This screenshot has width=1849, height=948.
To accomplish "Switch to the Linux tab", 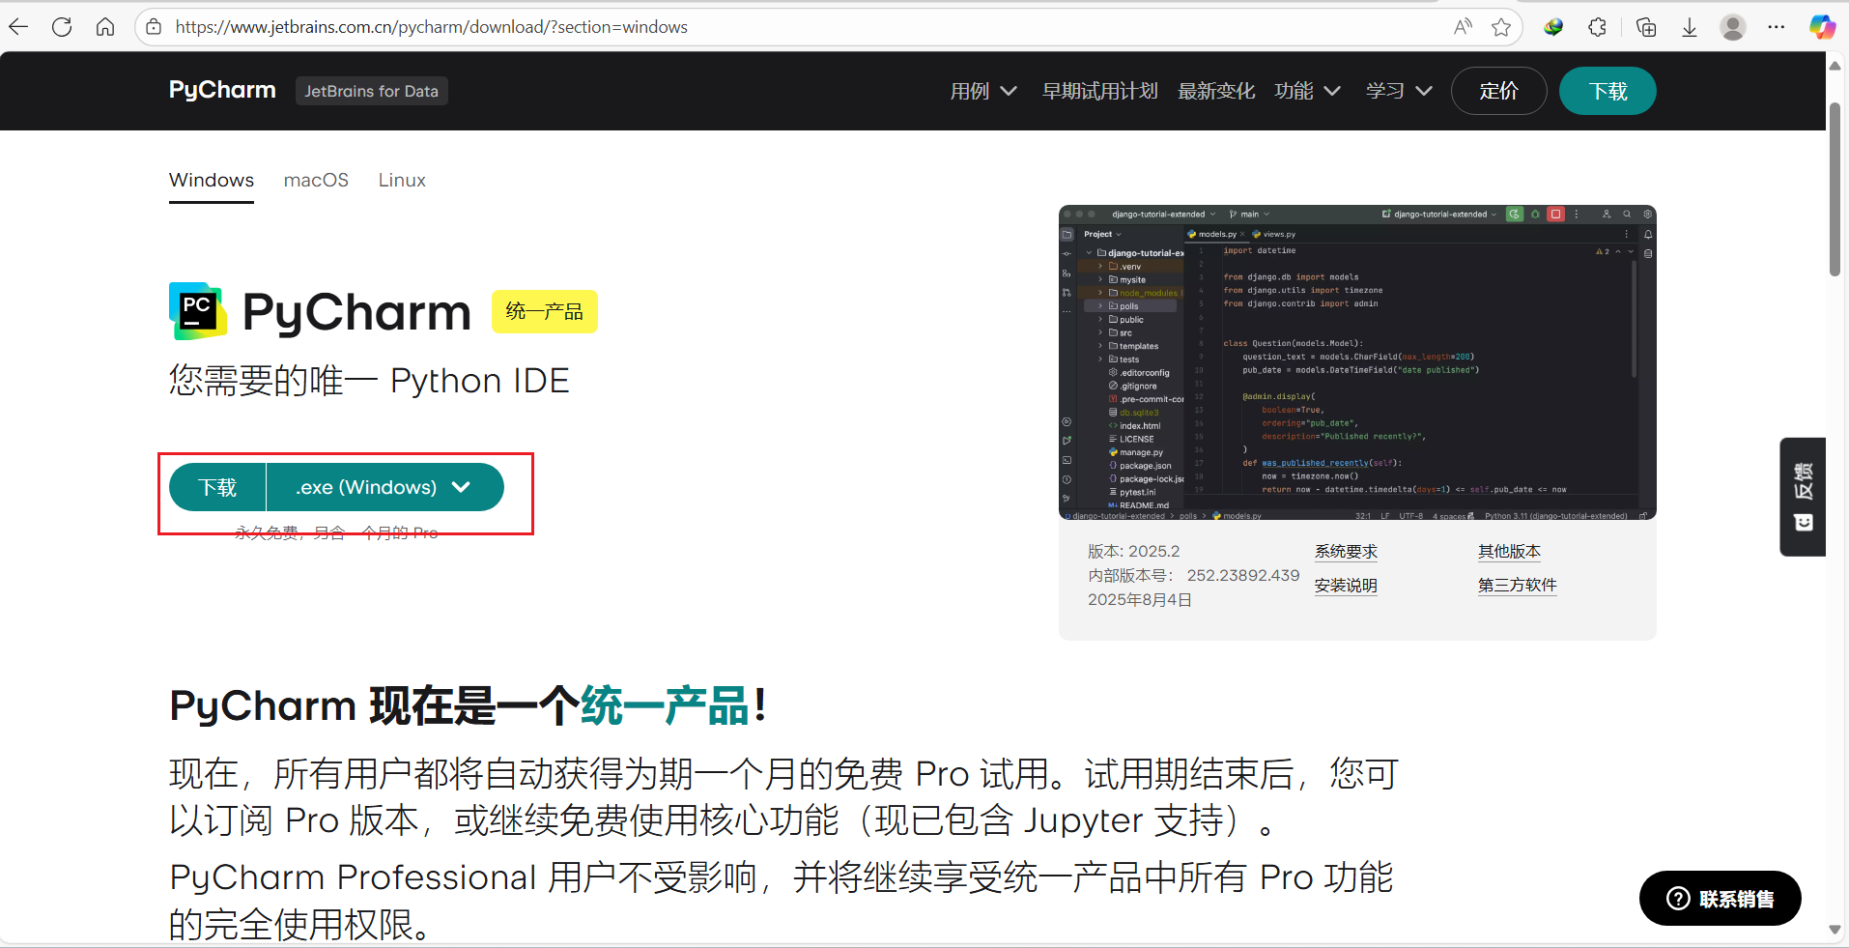I will point(402,181).
